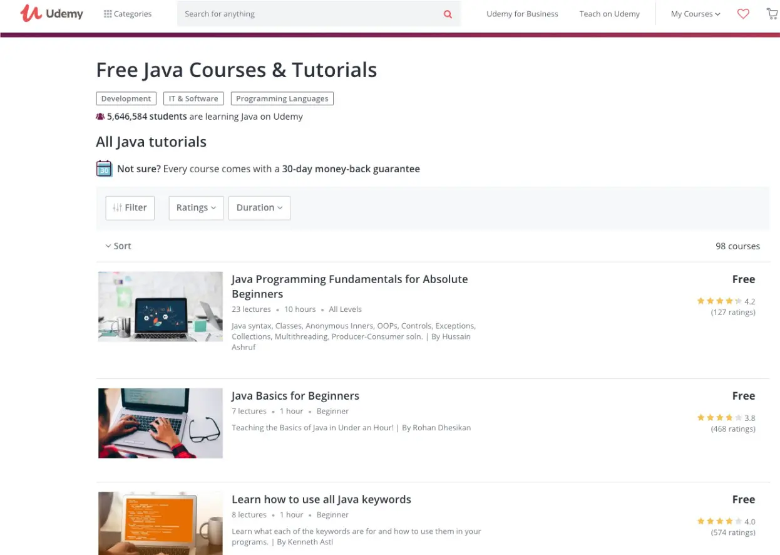Screen dimensions: 780x555
Task: Click the 4.2 star rating
Action: pyautogui.click(x=726, y=301)
